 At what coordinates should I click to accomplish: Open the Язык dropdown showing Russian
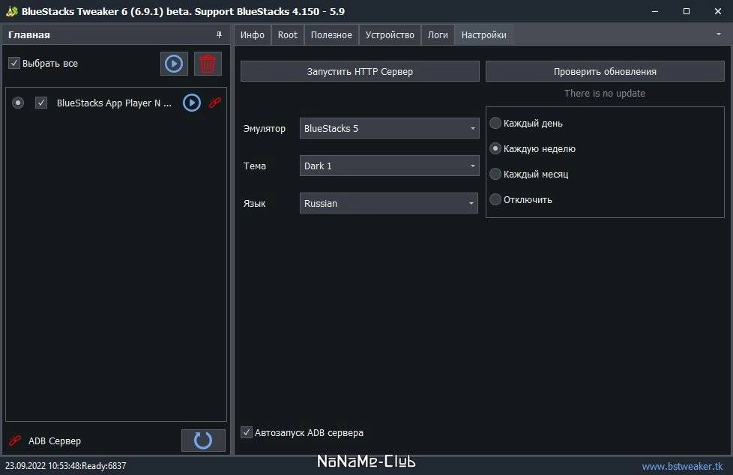tap(389, 203)
